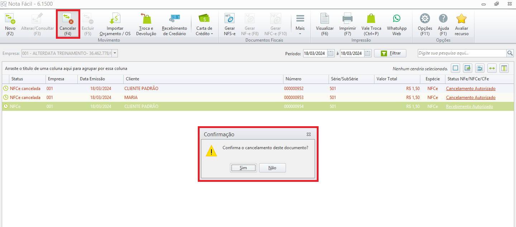
Task: Sort by Número column header
Action: click(306, 79)
